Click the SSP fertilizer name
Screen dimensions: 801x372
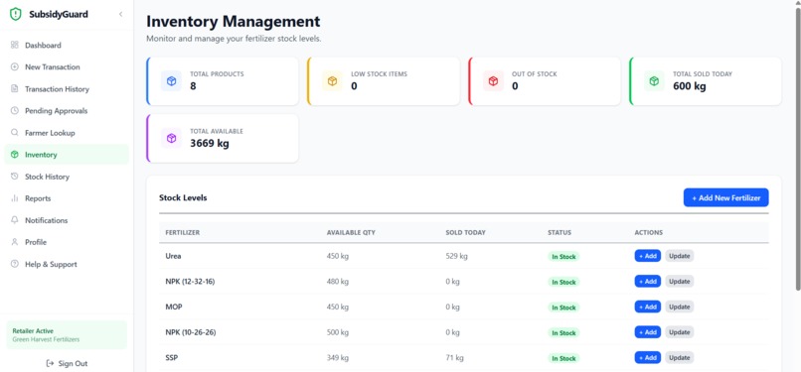click(172, 358)
